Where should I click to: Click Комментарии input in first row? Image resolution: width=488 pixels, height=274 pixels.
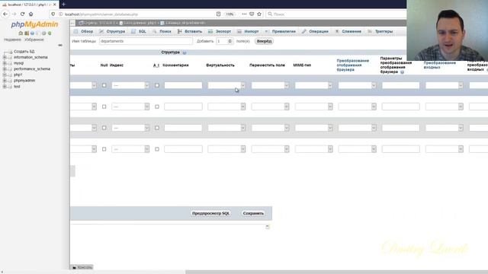point(183,85)
